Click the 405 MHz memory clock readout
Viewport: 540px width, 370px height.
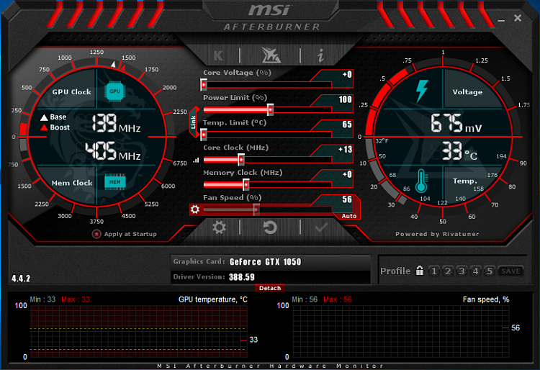[x=113, y=151]
